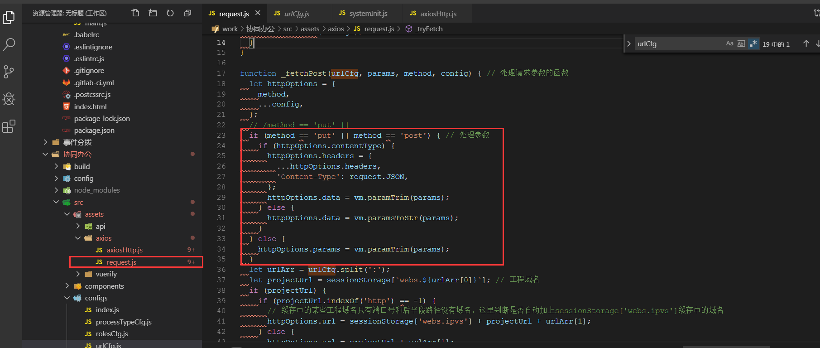This screenshot has height=348, width=820.
Task: Click the src breadcrumb segment
Action: coord(288,29)
